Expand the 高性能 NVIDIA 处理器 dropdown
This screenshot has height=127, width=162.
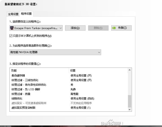(99, 52)
